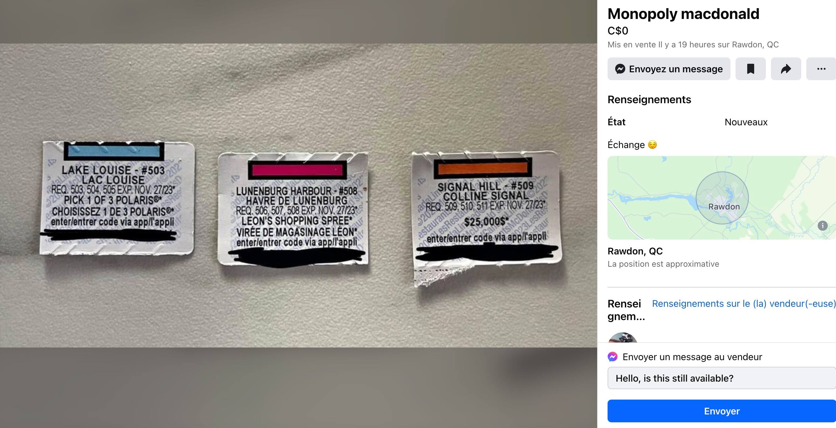Click the Nouveaux condition value
The image size is (836, 428).
pyautogui.click(x=746, y=122)
